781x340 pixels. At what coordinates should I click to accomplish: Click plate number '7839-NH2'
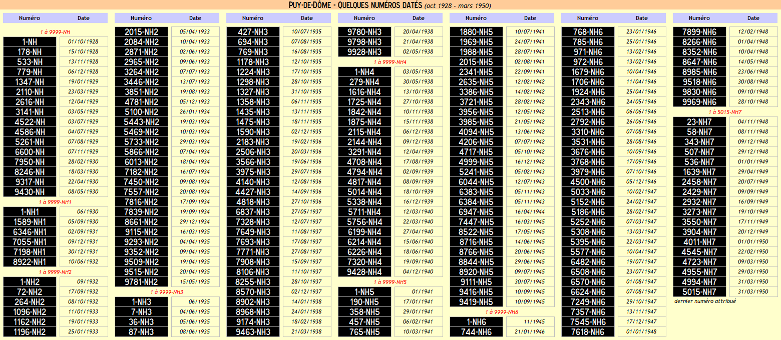tap(141, 212)
